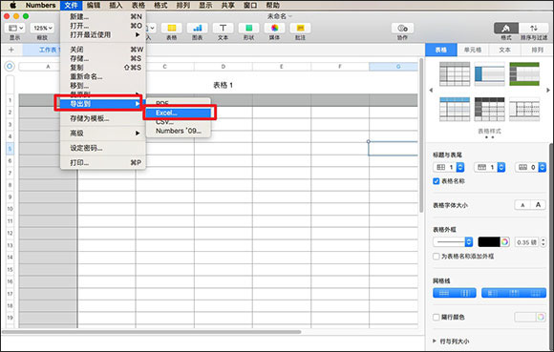Click the black table outline color swatch
The image size is (554, 352).
coord(489,242)
